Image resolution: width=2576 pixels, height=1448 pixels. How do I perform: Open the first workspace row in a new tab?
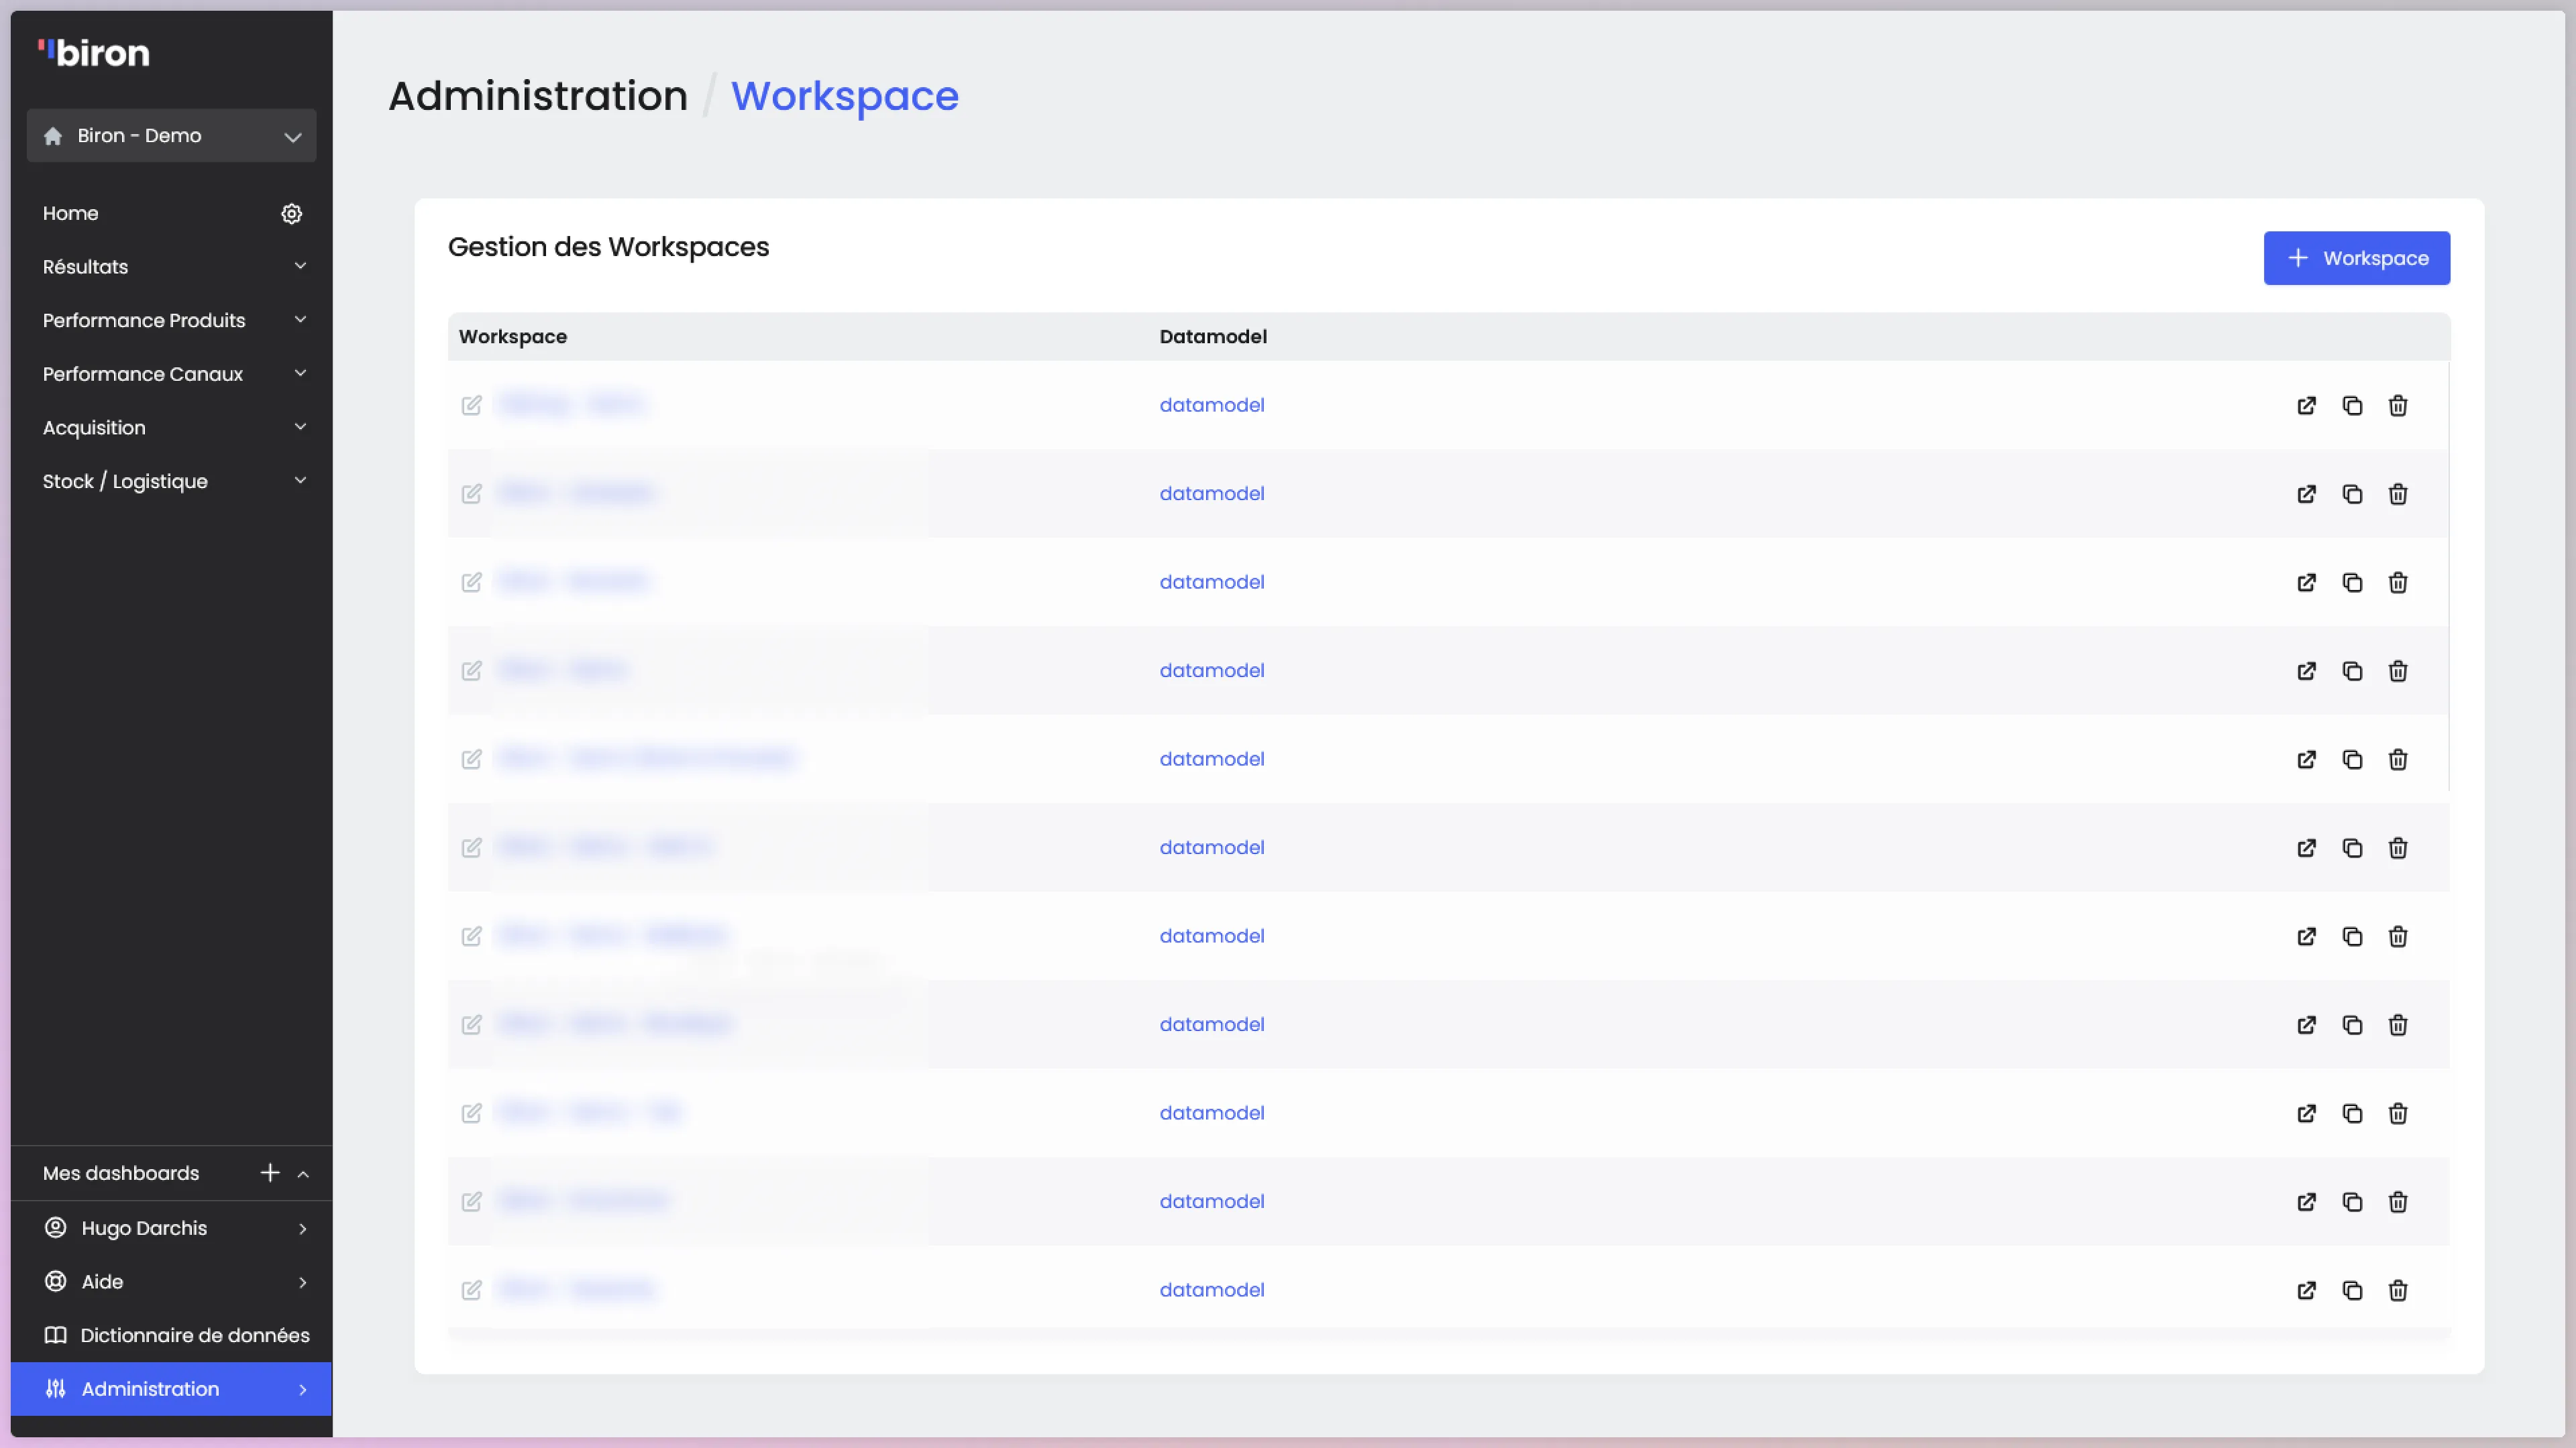pos(2306,406)
